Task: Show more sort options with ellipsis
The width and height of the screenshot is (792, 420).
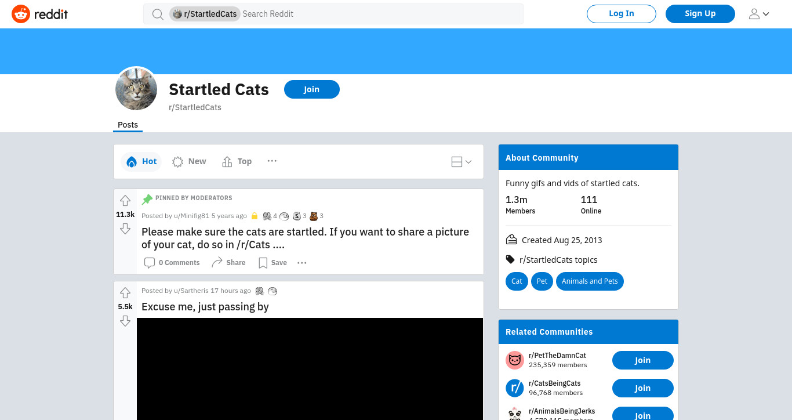Action: tap(272, 161)
